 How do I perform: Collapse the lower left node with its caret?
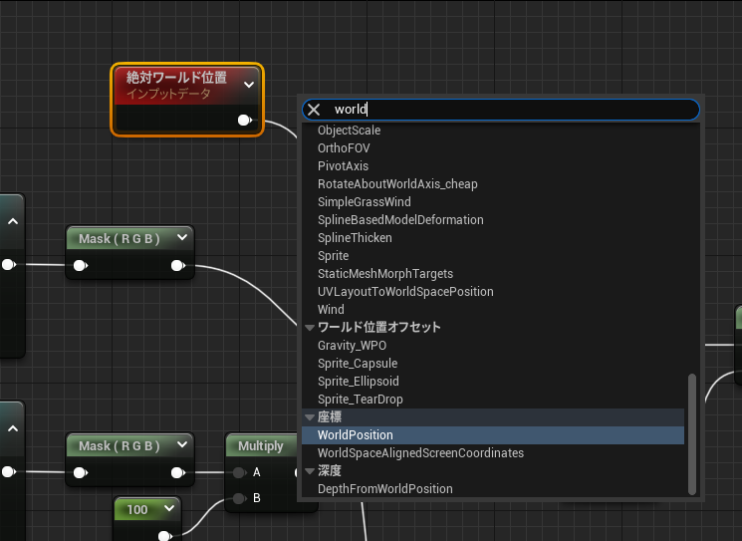coord(13,428)
